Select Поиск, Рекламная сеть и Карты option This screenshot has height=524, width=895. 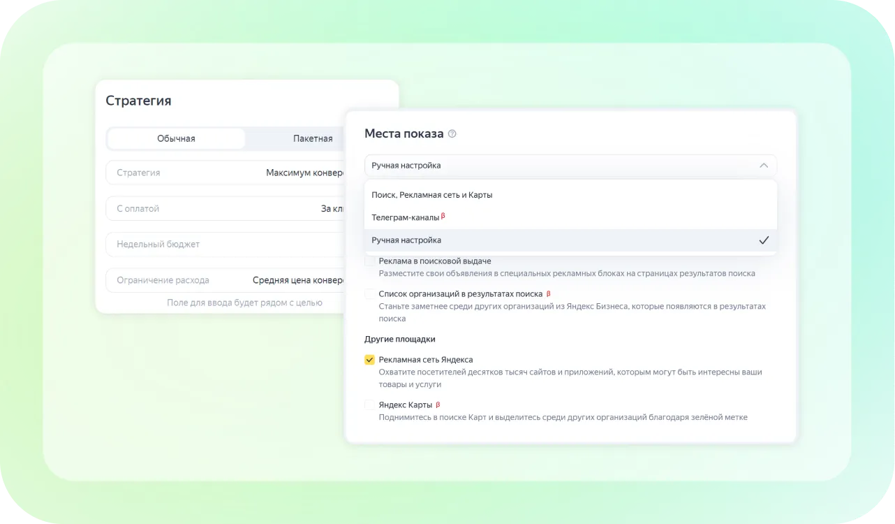pyautogui.click(x=431, y=195)
